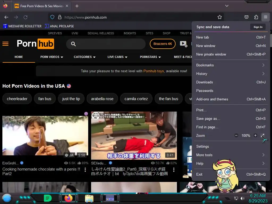Close the Firefox hamburger application menu

[266, 17]
